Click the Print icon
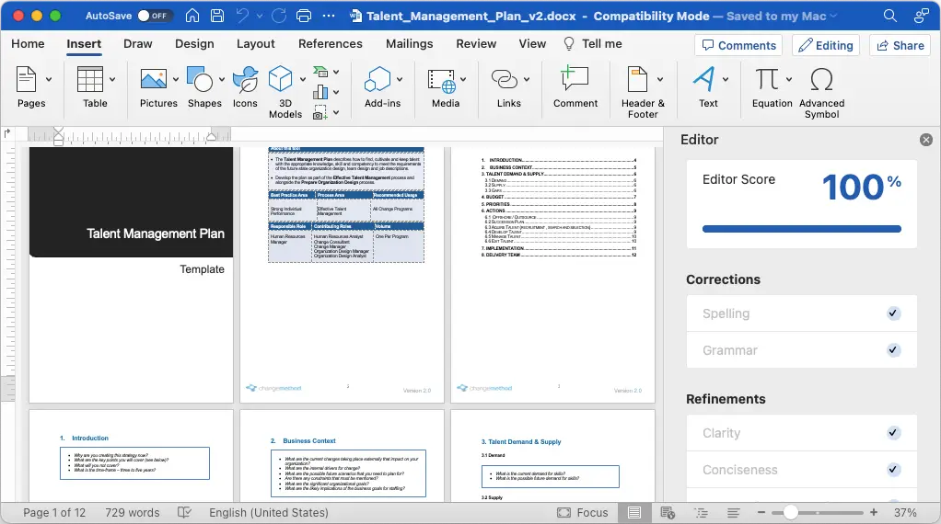This screenshot has width=941, height=524. 304,16
